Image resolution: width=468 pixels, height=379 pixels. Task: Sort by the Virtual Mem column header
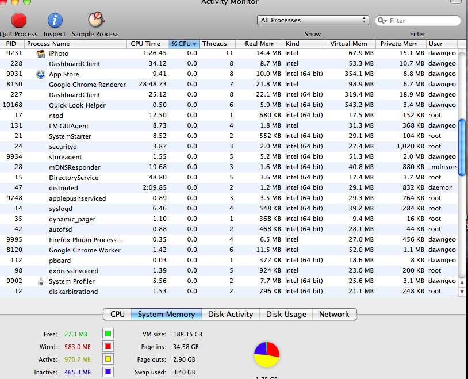pyautogui.click(x=350, y=44)
